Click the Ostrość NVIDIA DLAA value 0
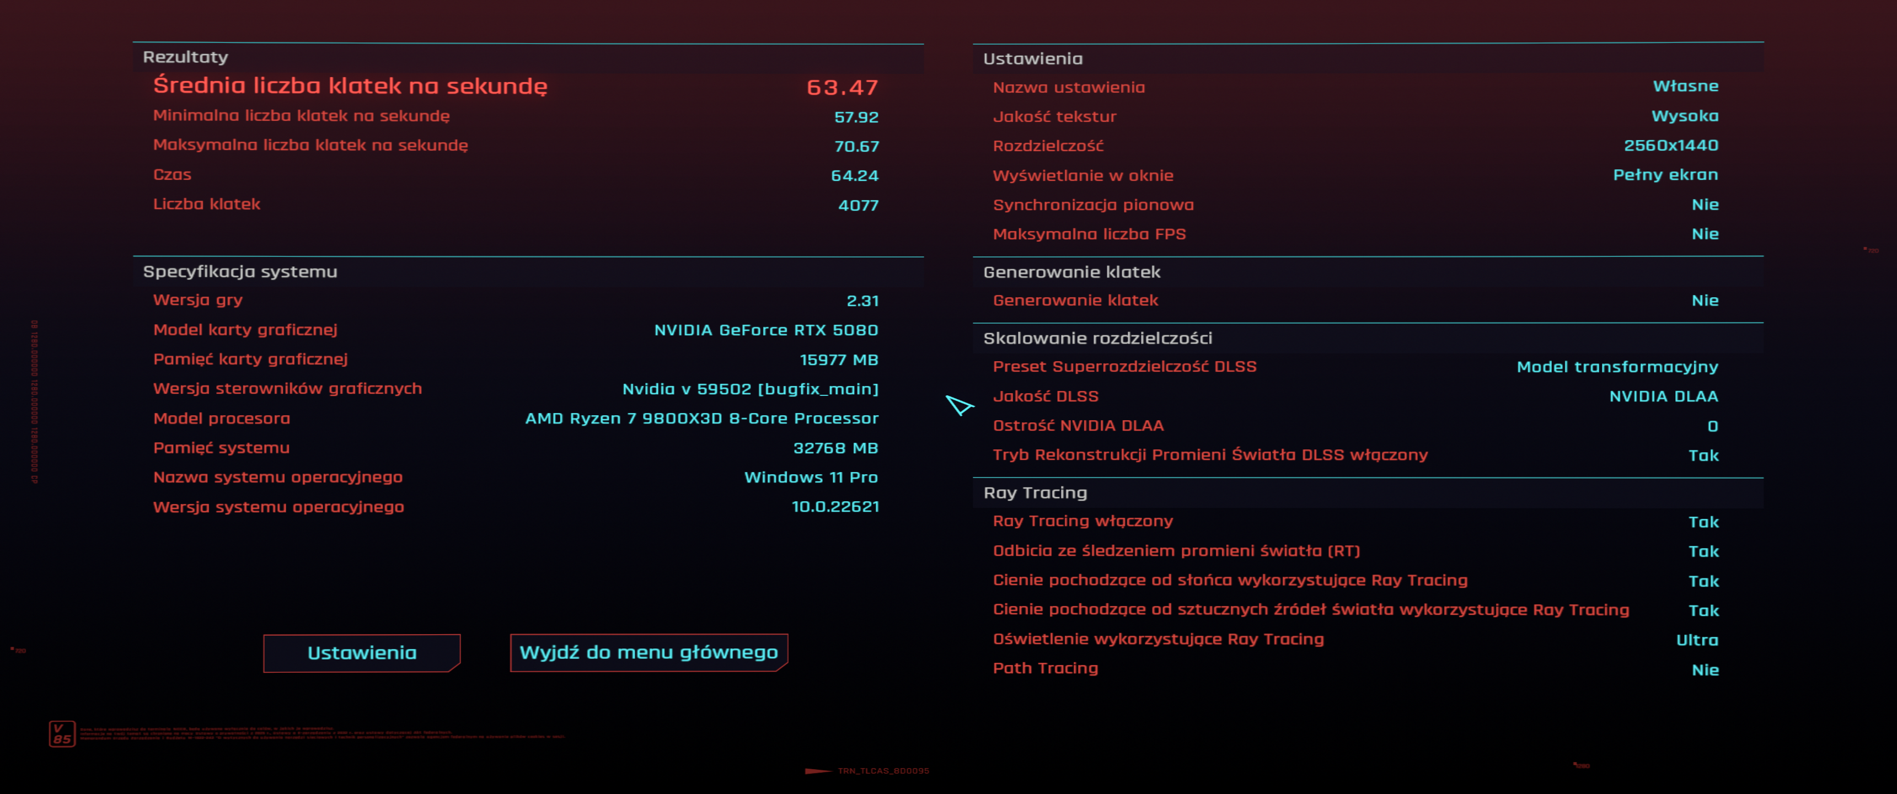This screenshot has height=794, width=1897. tap(1712, 426)
